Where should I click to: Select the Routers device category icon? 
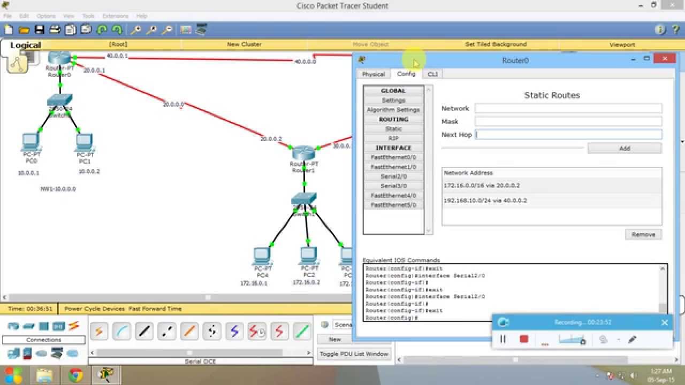13,326
